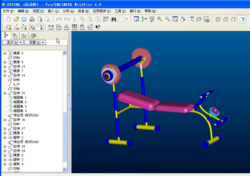Select the diameter measure icon
Viewport: 250px width, 176px height.
tap(82, 27)
